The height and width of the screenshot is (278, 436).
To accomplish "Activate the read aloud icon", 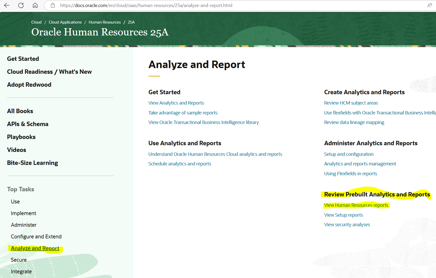I will click(x=430, y=5).
